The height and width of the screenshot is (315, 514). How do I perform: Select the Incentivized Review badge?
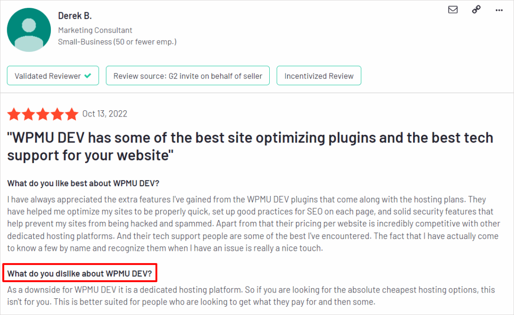coord(319,75)
